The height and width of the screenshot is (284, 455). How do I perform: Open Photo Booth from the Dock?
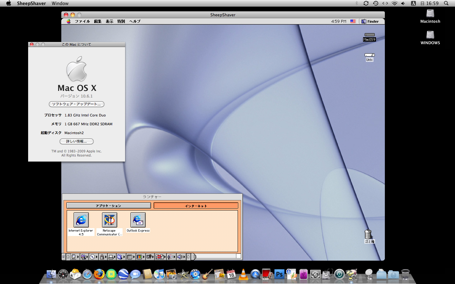point(267,274)
